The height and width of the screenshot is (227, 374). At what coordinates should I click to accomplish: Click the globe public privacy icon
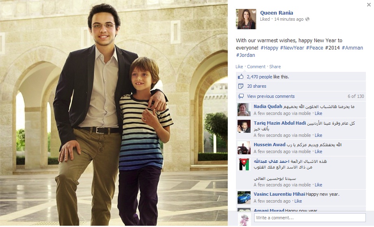click(x=307, y=19)
